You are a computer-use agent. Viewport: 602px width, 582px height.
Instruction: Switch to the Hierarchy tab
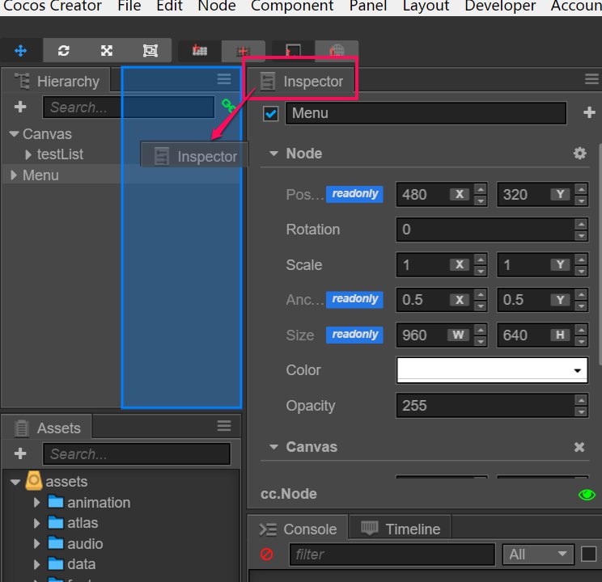tap(57, 82)
